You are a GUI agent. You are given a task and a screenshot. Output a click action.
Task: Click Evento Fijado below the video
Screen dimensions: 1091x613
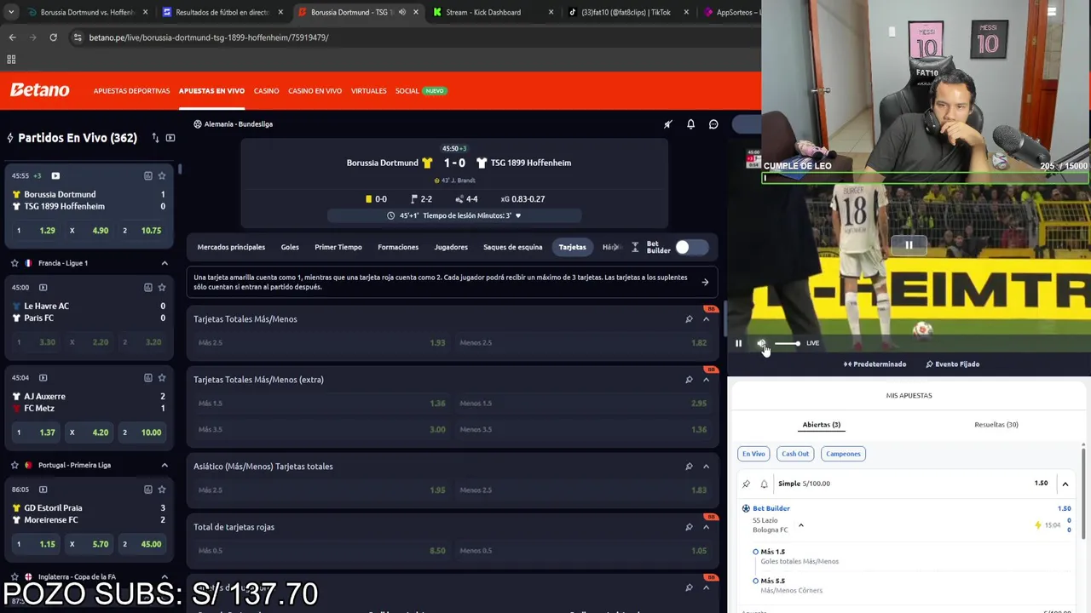tap(952, 364)
